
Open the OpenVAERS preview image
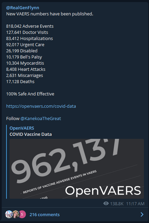[x=77, y=169]
